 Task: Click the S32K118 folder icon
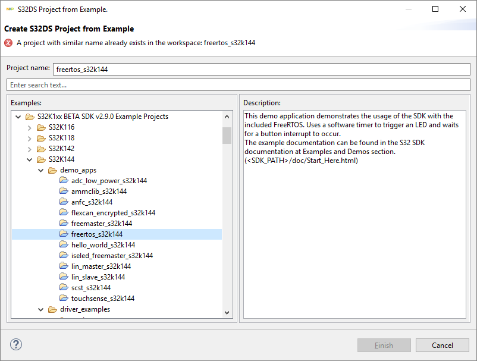(41, 138)
